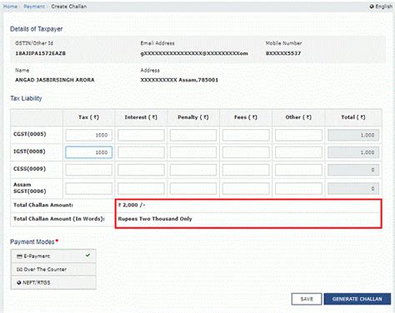Click the CGST Tax input field
Screen dimensions: 395x313
pyautogui.click(x=89, y=135)
